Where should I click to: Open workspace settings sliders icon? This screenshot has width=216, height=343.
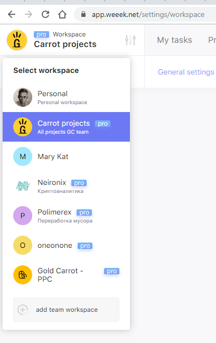[x=130, y=40]
